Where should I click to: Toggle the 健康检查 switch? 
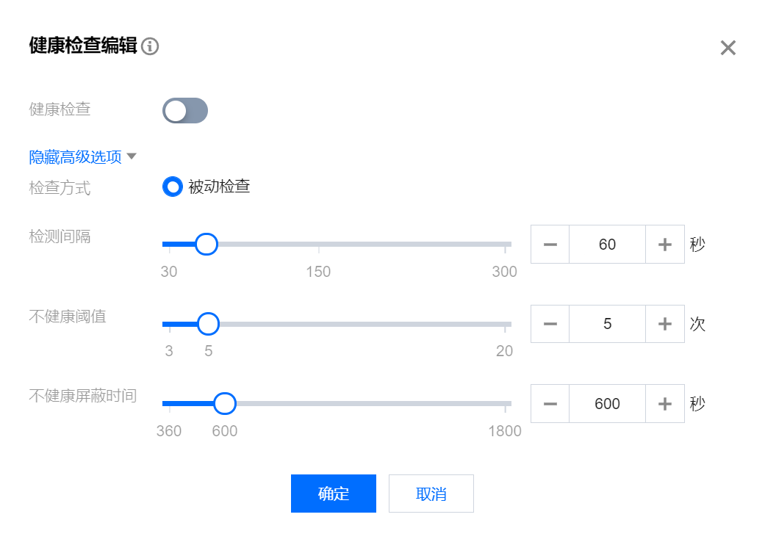(x=185, y=111)
